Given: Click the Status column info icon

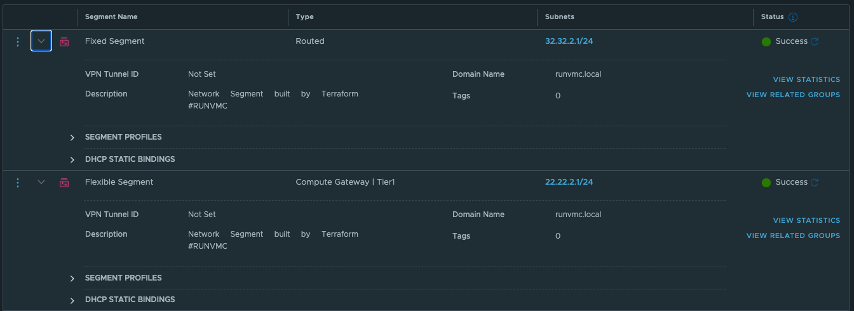Looking at the screenshot, I should coord(793,17).
